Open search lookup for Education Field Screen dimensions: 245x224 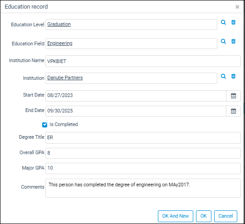[223, 41]
